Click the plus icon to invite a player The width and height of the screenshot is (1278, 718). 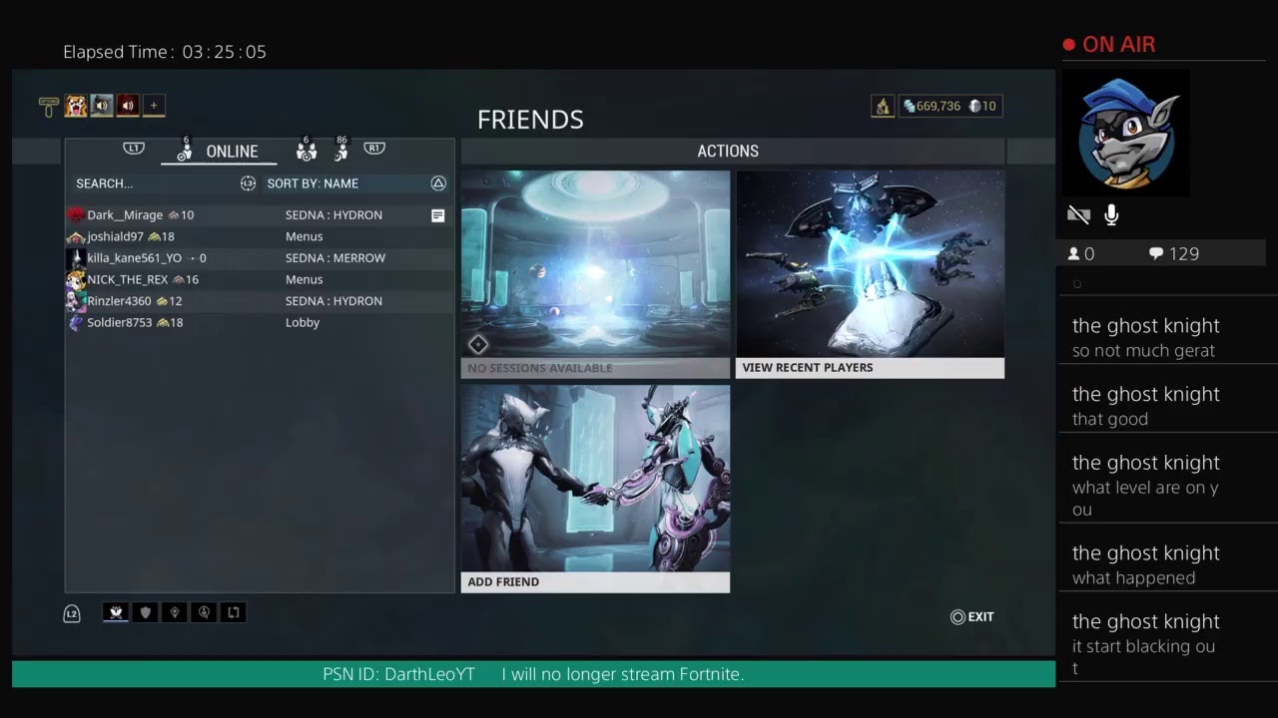click(x=154, y=106)
